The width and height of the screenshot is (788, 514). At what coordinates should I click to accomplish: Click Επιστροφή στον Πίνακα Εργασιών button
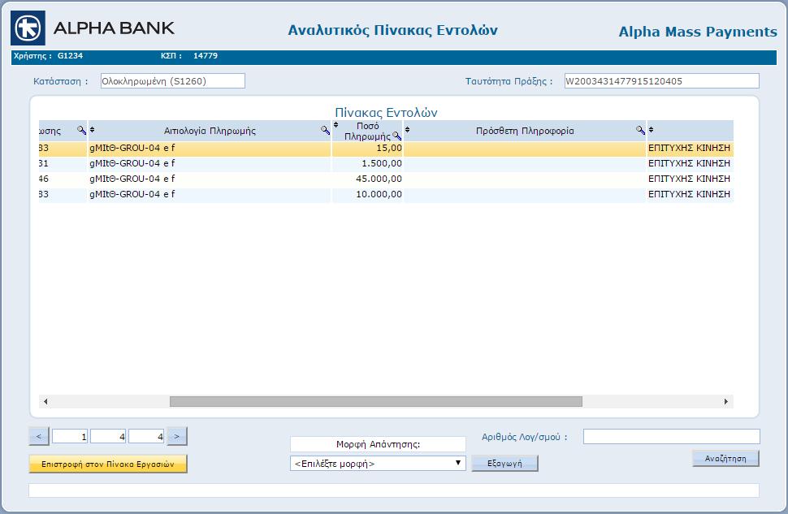pos(108,464)
